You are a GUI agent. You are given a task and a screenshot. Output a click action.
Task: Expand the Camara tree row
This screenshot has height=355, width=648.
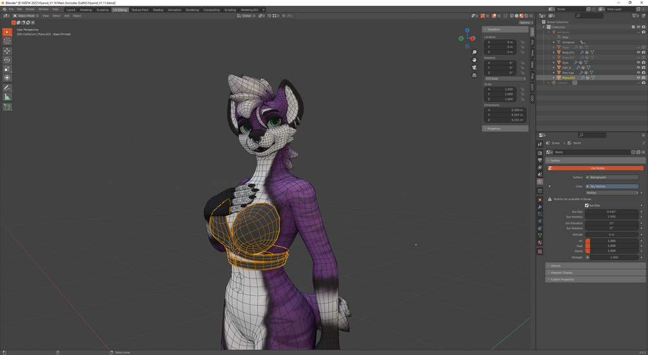[549, 83]
